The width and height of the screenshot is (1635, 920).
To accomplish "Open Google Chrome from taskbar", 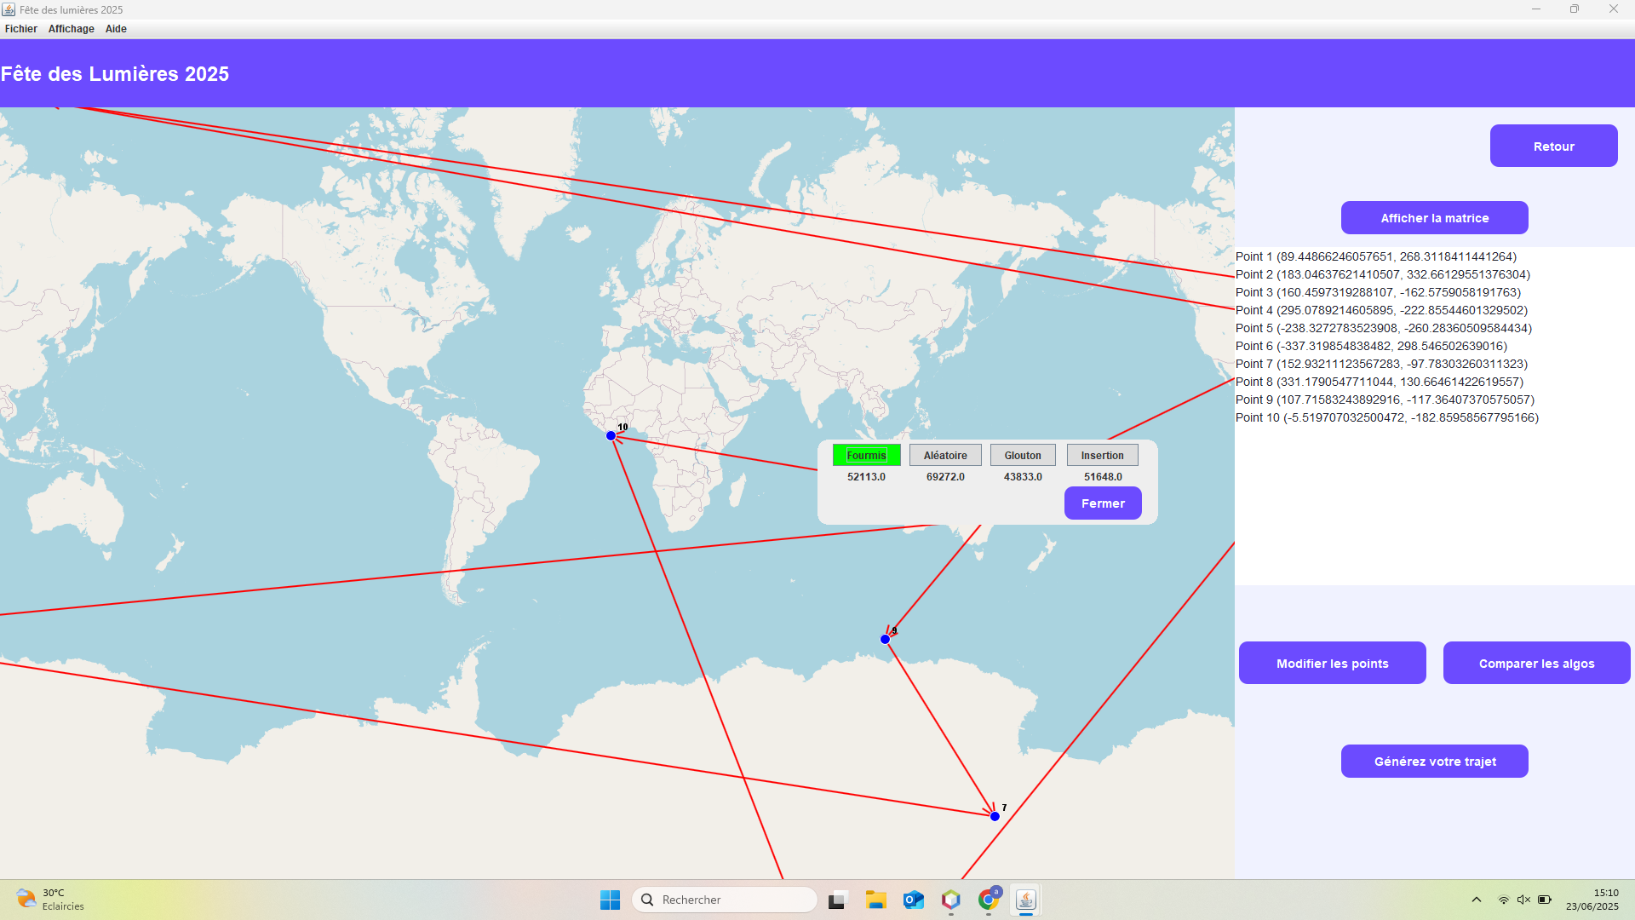I will [988, 900].
